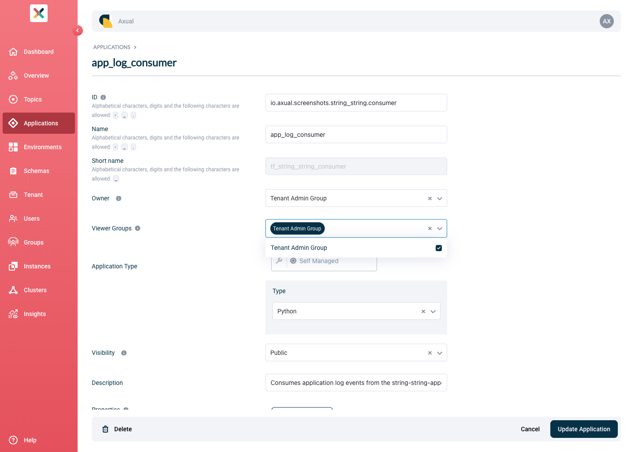The height and width of the screenshot is (452, 635).
Task: Expand the Owner dropdown
Action: pyautogui.click(x=440, y=199)
